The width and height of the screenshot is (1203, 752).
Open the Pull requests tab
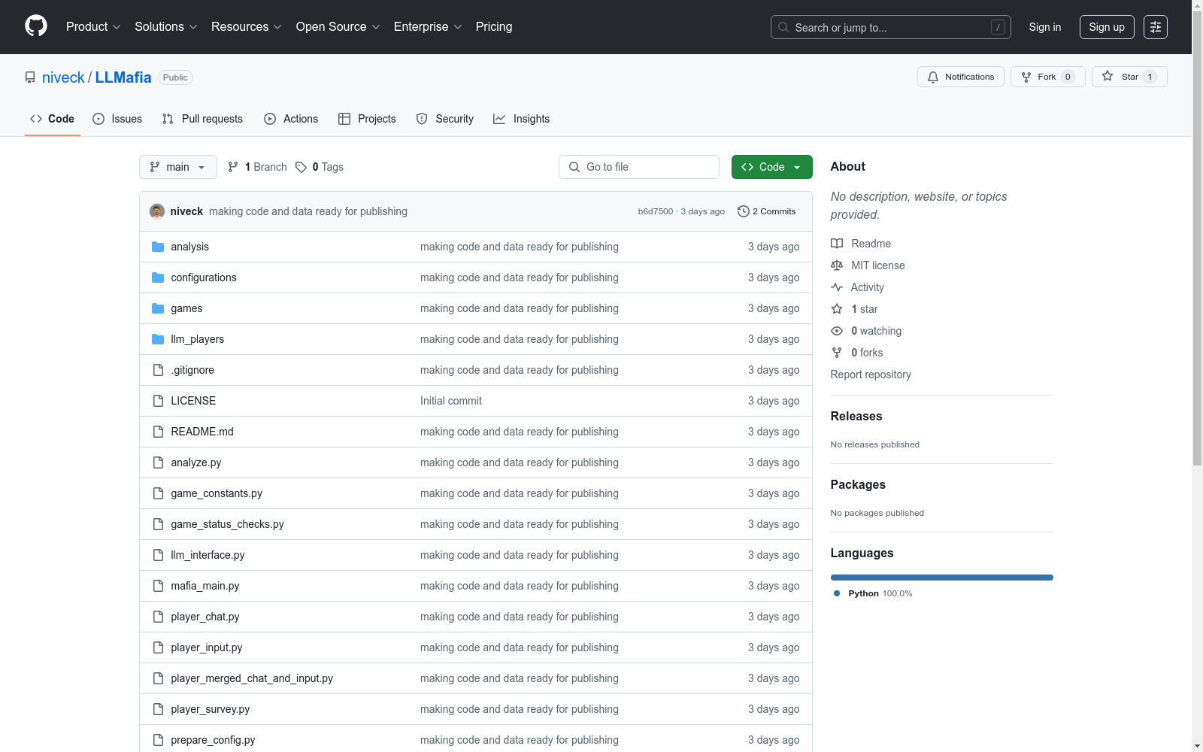point(202,119)
